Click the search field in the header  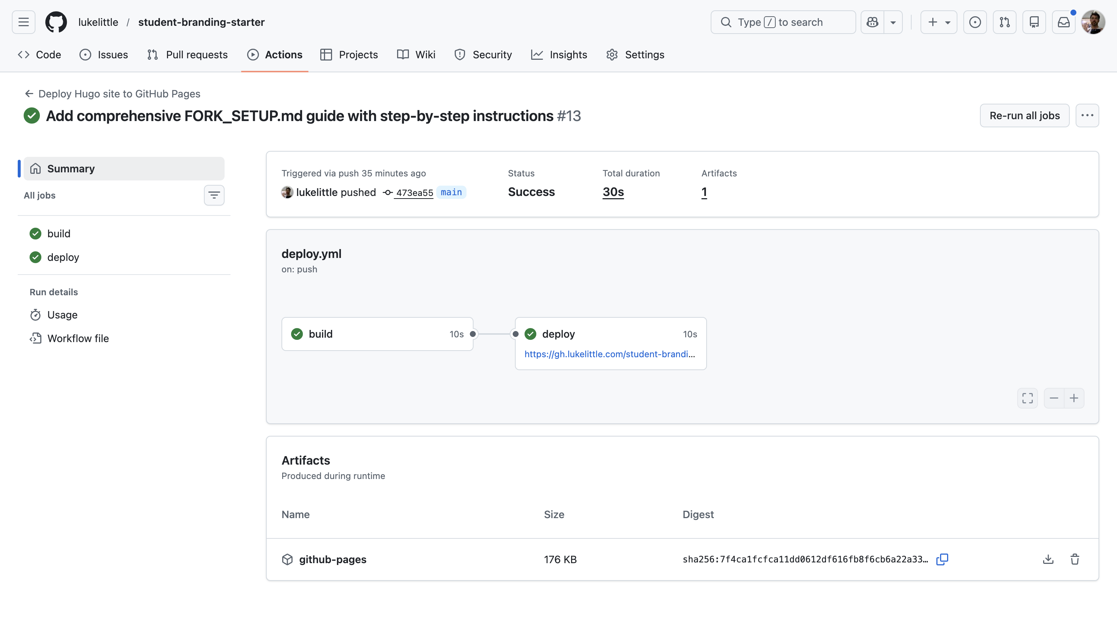(782, 22)
